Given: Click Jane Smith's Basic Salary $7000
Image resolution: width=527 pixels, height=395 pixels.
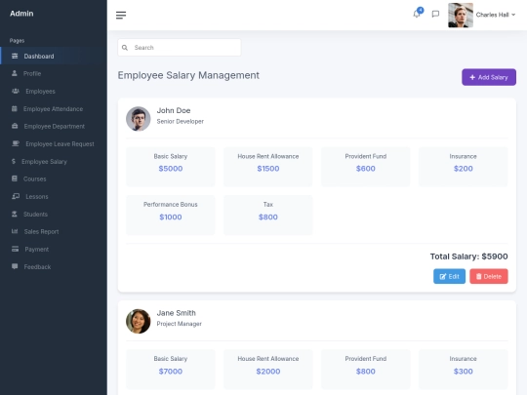Looking at the screenshot, I should 171,372.
